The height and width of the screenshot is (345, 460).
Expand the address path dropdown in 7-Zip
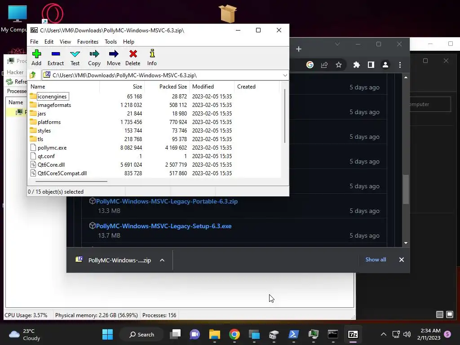tap(285, 75)
